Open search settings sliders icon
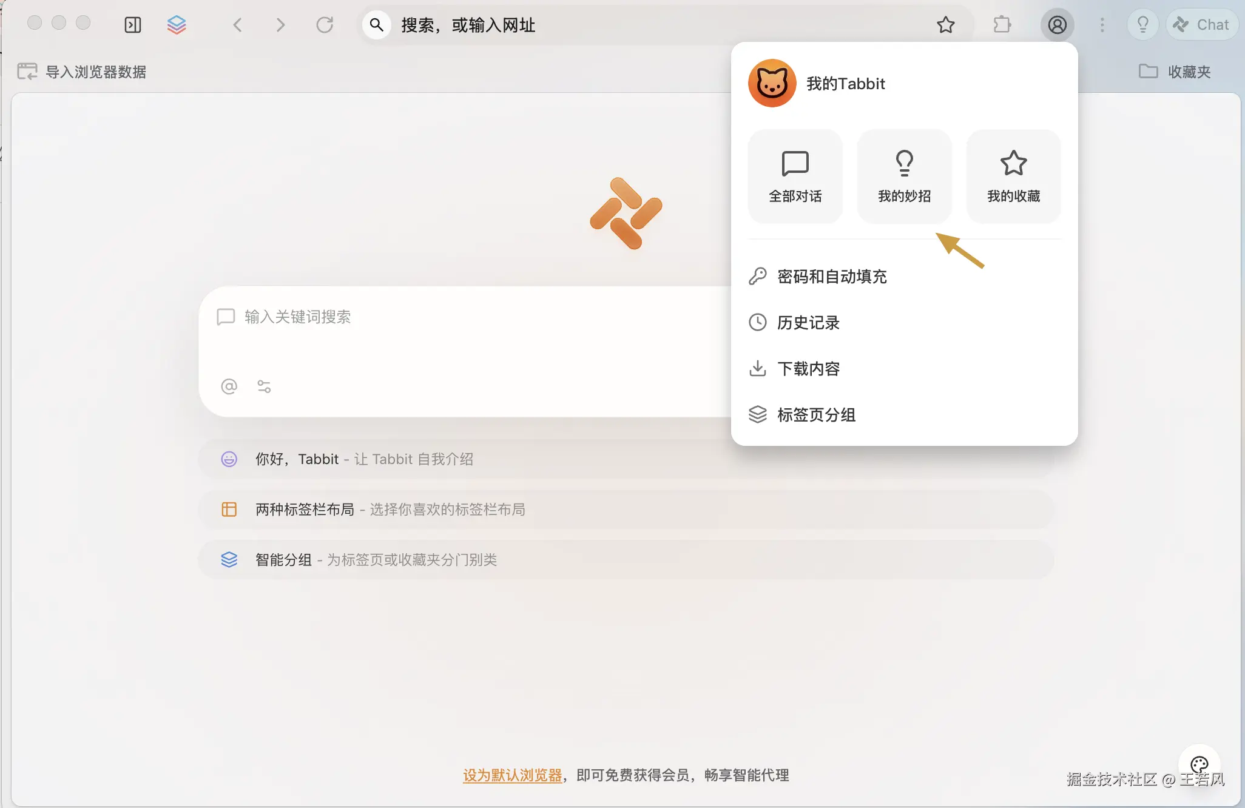Image resolution: width=1245 pixels, height=808 pixels. click(264, 386)
